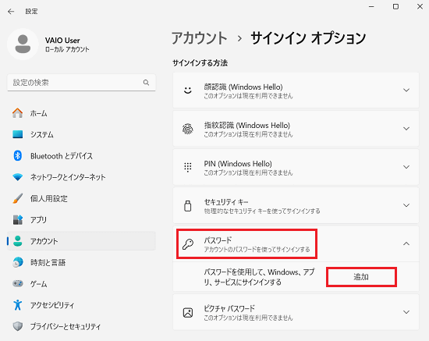Viewport: 429px width, 341px height.
Task: Click the paintbrush personalization icon
Action: pyautogui.click(x=17, y=198)
